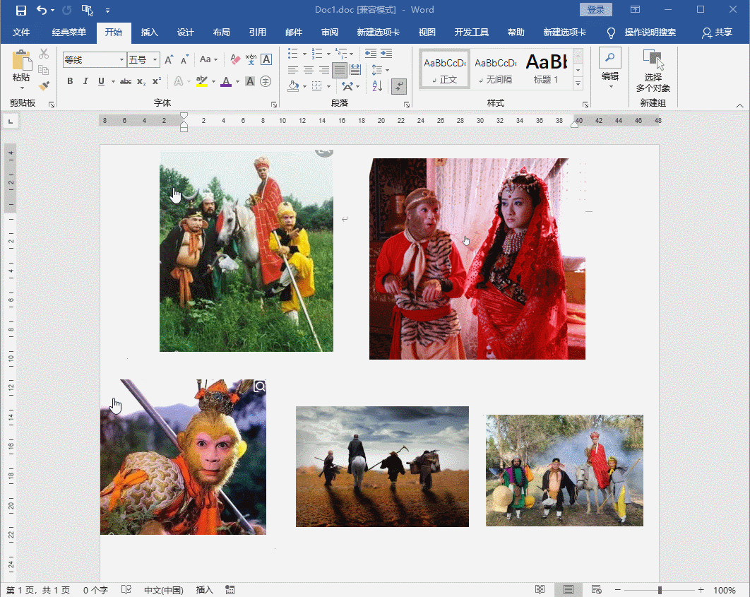
Task: Toggle Align Left paragraph alignment
Action: [x=293, y=71]
